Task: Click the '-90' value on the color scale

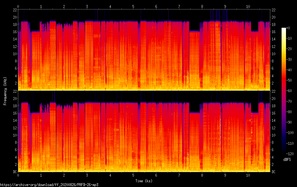Action: click(289, 122)
